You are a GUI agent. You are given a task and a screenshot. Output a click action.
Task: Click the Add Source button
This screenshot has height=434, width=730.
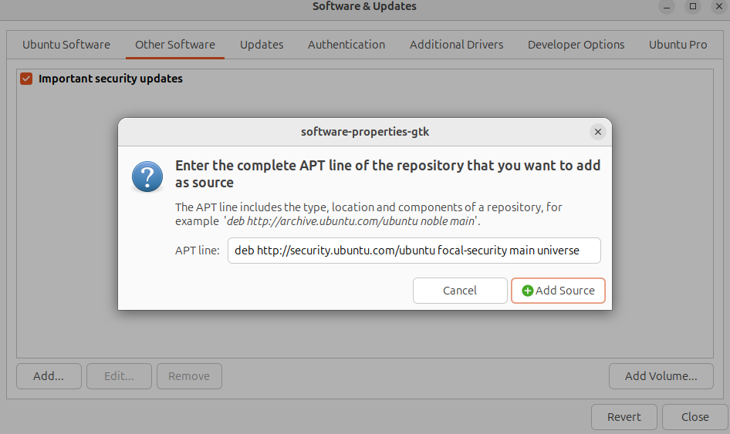click(x=558, y=291)
